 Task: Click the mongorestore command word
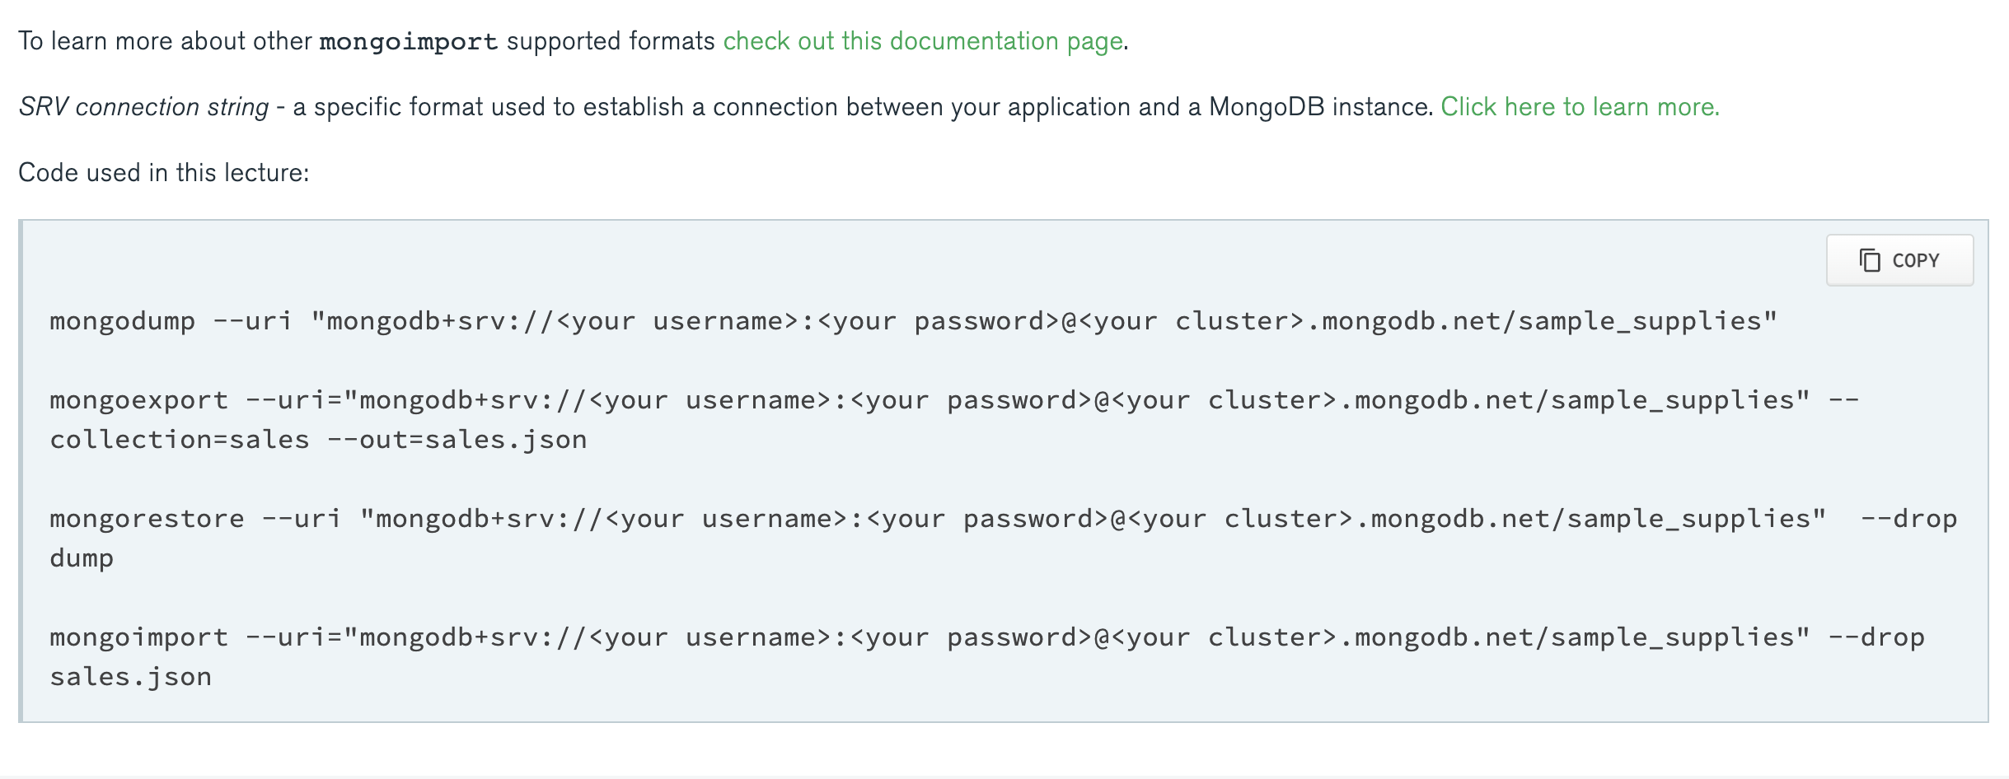(147, 519)
